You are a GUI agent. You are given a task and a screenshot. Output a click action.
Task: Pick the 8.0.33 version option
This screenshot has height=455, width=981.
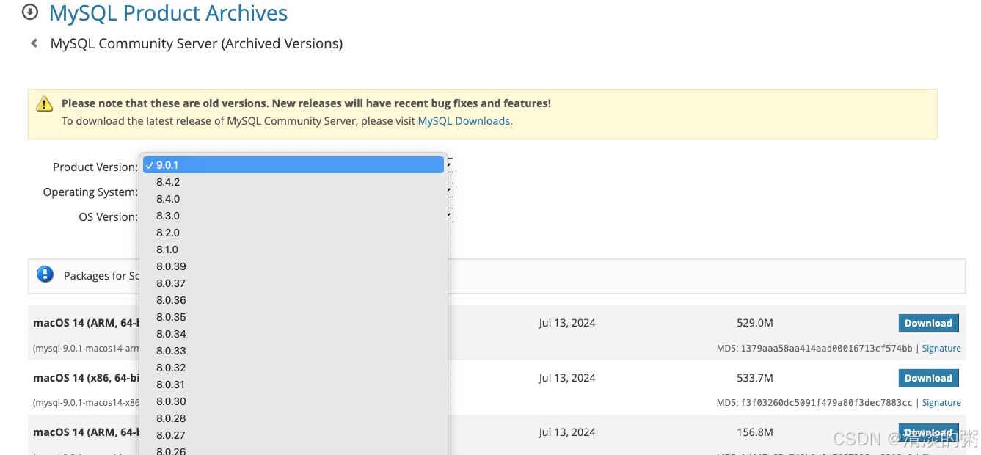[x=293, y=351]
